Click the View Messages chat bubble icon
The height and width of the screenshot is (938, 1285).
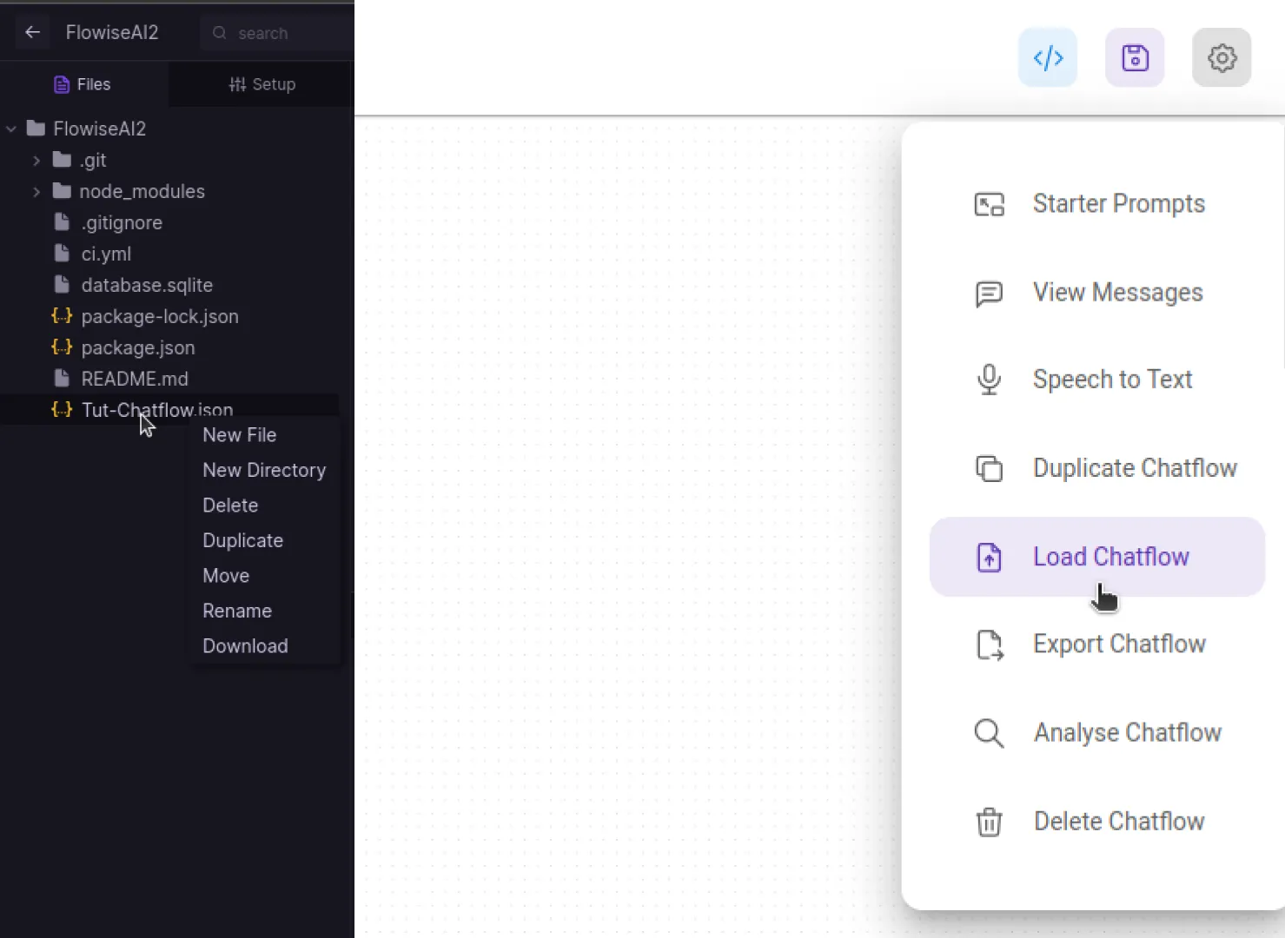pyautogui.click(x=989, y=294)
